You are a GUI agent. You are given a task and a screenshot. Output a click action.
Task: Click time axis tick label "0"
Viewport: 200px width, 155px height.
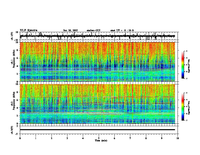tap(20, 138)
